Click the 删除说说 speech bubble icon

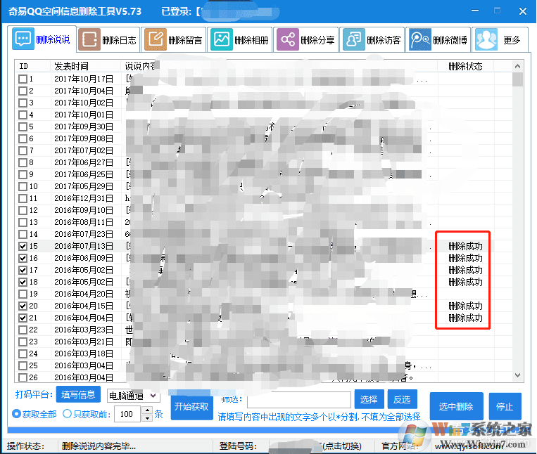pyautogui.click(x=23, y=39)
